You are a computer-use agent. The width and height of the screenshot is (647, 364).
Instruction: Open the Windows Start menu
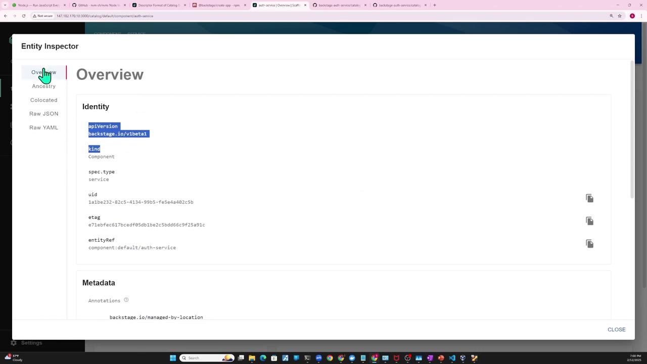(173, 358)
